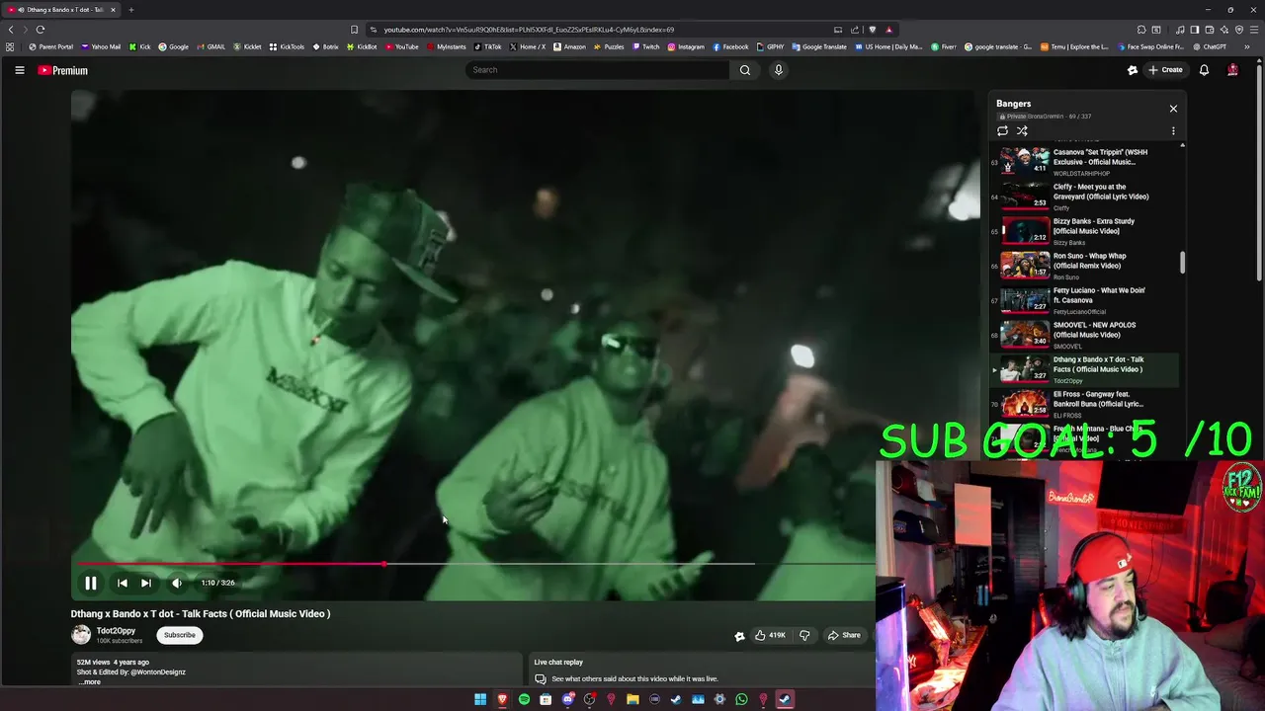Open a new browser tab
Screen dimensions: 1265x711
point(130,10)
